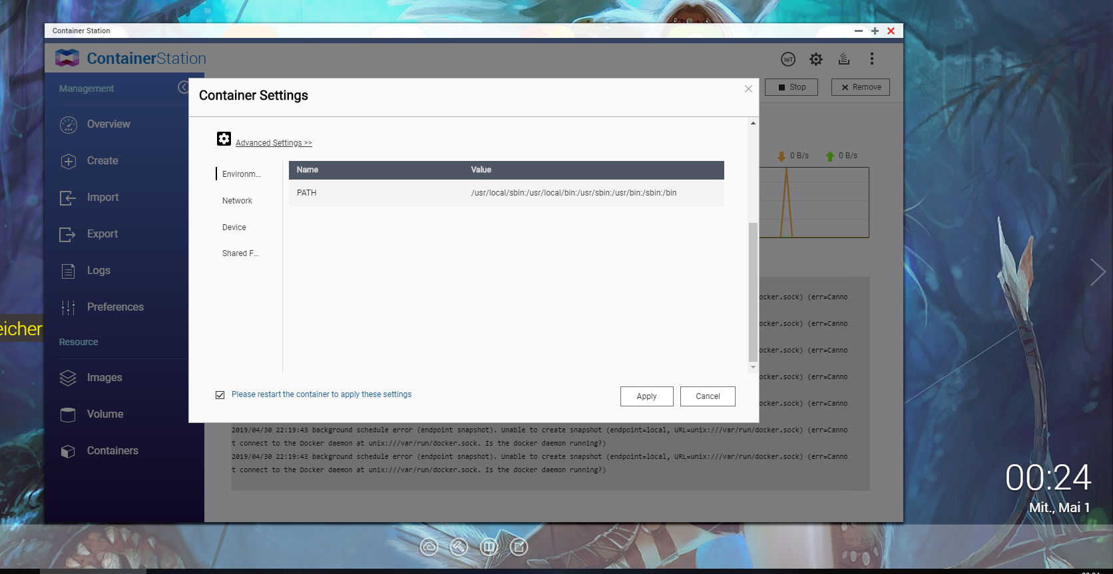The height and width of the screenshot is (574, 1113).
Task: Click the Logs document icon in the sidebar
Action: pos(68,271)
